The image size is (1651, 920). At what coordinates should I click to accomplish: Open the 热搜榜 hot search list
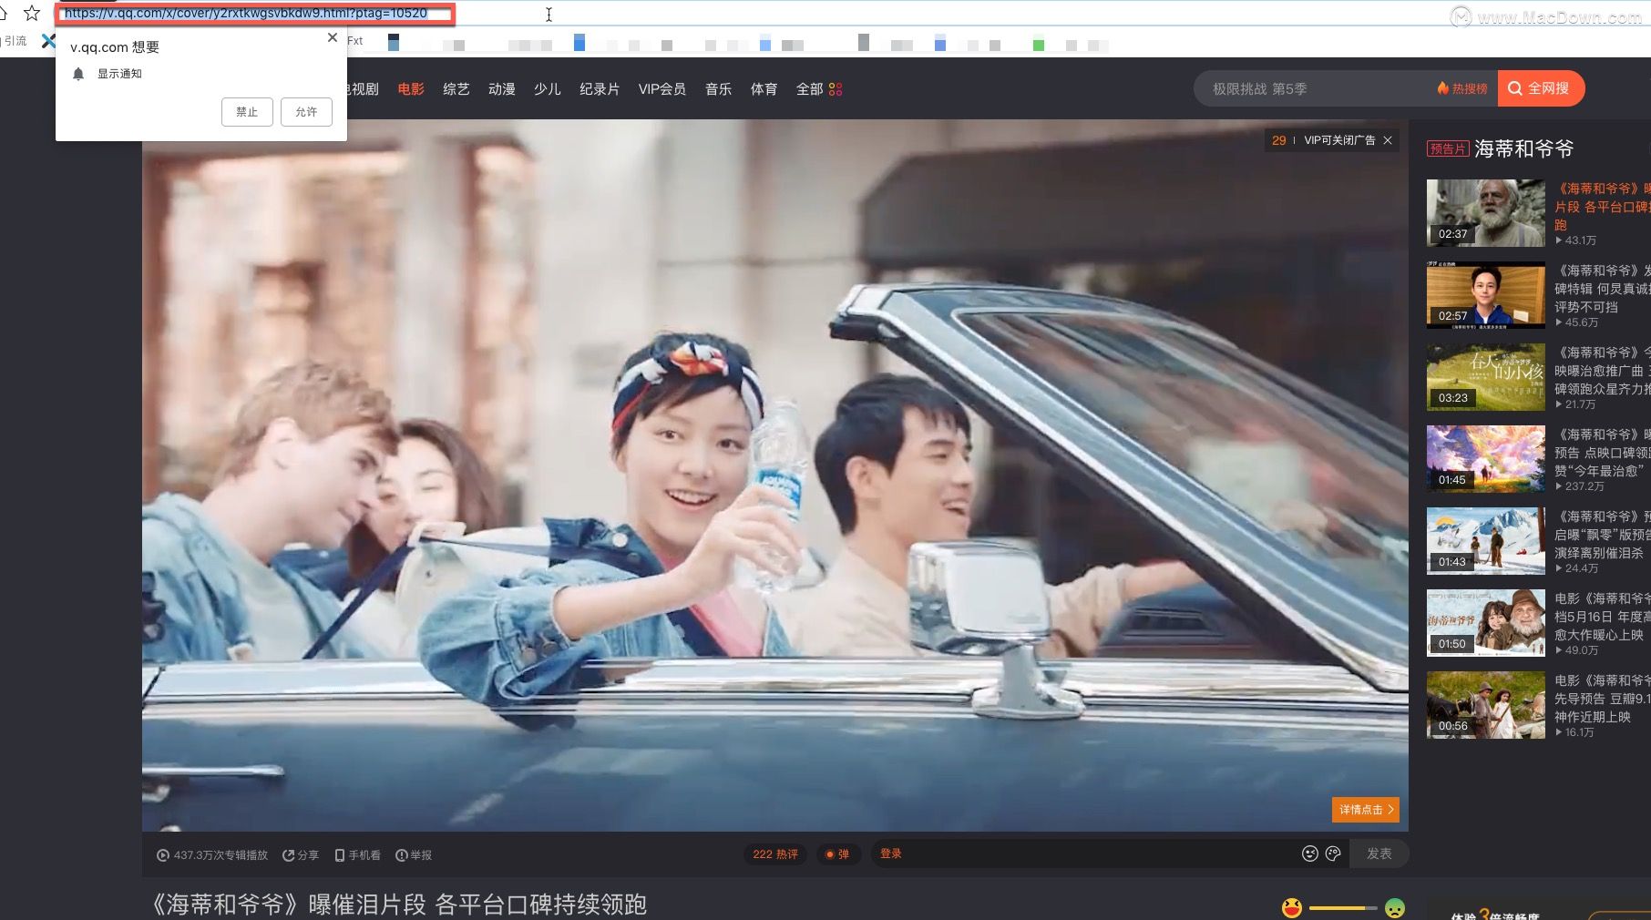click(x=1462, y=88)
